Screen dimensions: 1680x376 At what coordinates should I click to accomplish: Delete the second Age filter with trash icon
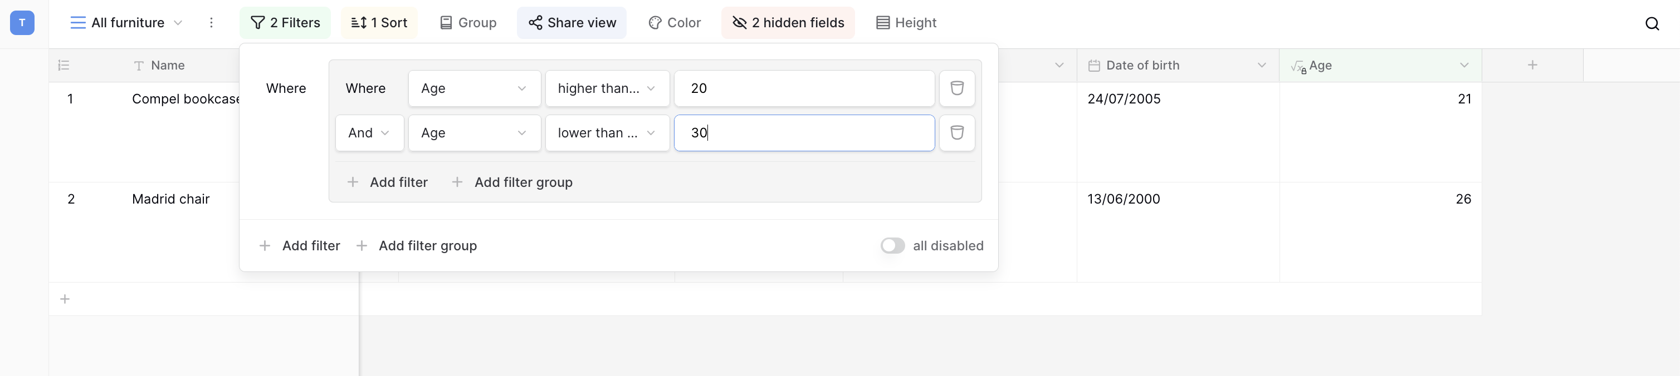click(956, 133)
